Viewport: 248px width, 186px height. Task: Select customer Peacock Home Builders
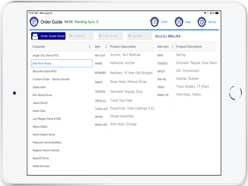(62, 142)
